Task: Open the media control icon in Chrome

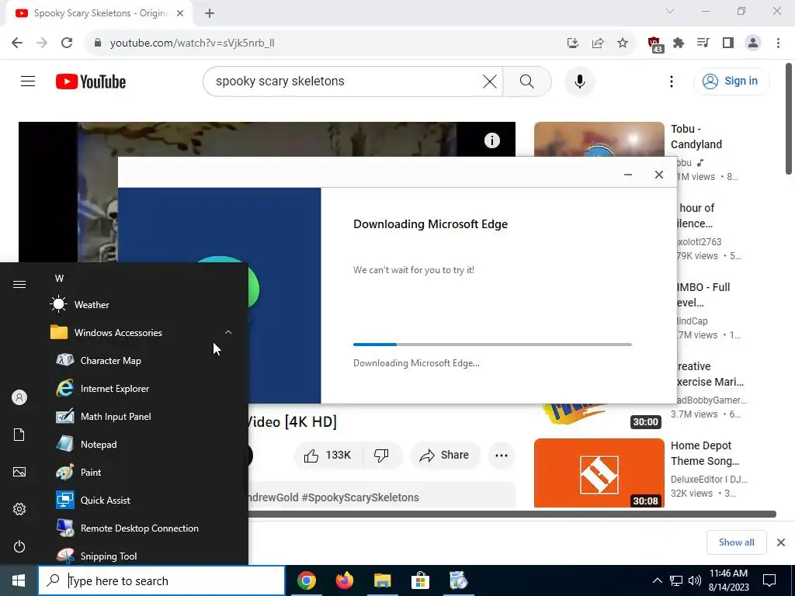Action: click(703, 43)
